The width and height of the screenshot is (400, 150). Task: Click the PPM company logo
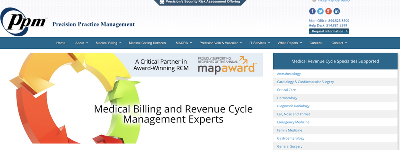tap(24, 22)
